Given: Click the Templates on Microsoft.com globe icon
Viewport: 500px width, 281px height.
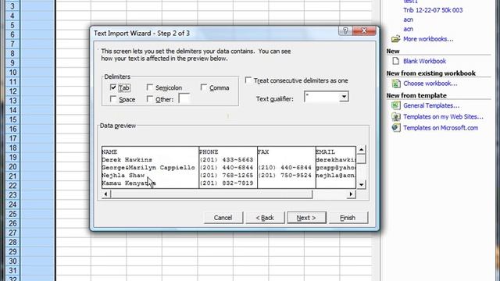Looking at the screenshot, I should point(396,128).
